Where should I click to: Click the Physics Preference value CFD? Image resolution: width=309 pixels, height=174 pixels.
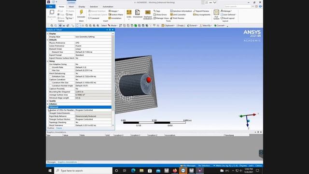93,43
